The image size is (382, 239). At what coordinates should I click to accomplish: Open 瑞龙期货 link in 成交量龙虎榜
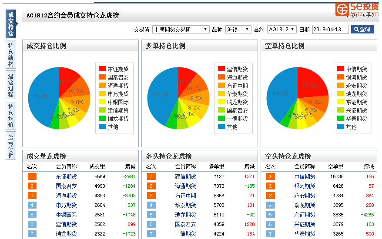tap(66, 234)
